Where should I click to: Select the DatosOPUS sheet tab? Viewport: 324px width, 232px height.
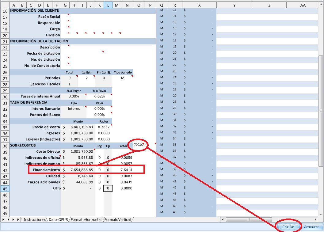(58, 220)
